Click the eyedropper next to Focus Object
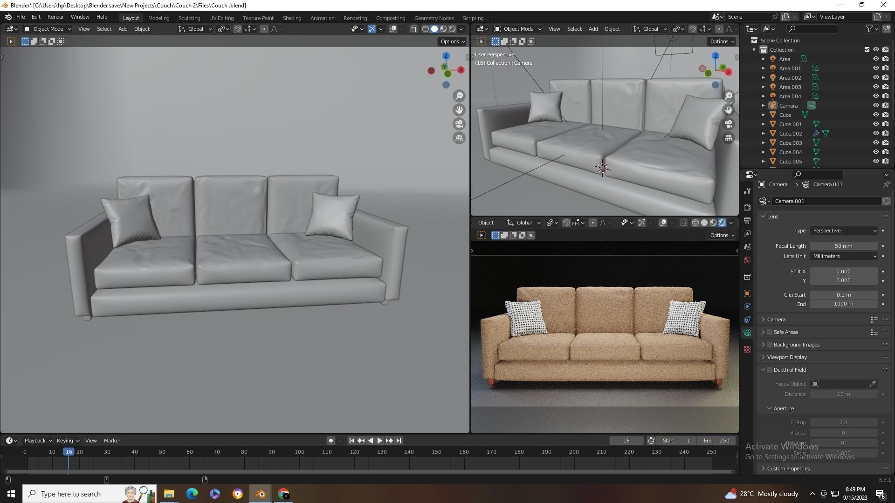 (873, 384)
